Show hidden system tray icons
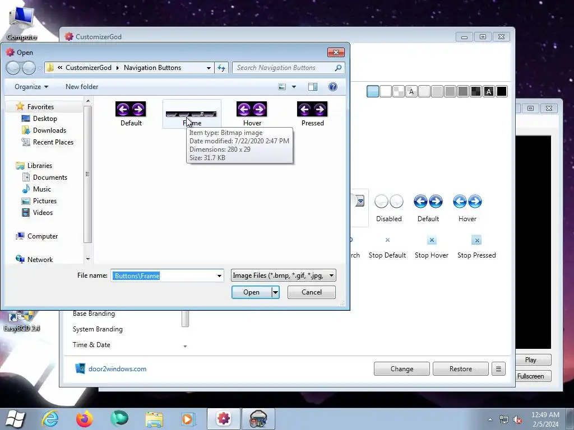The image size is (574, 430). pos(490,419)
